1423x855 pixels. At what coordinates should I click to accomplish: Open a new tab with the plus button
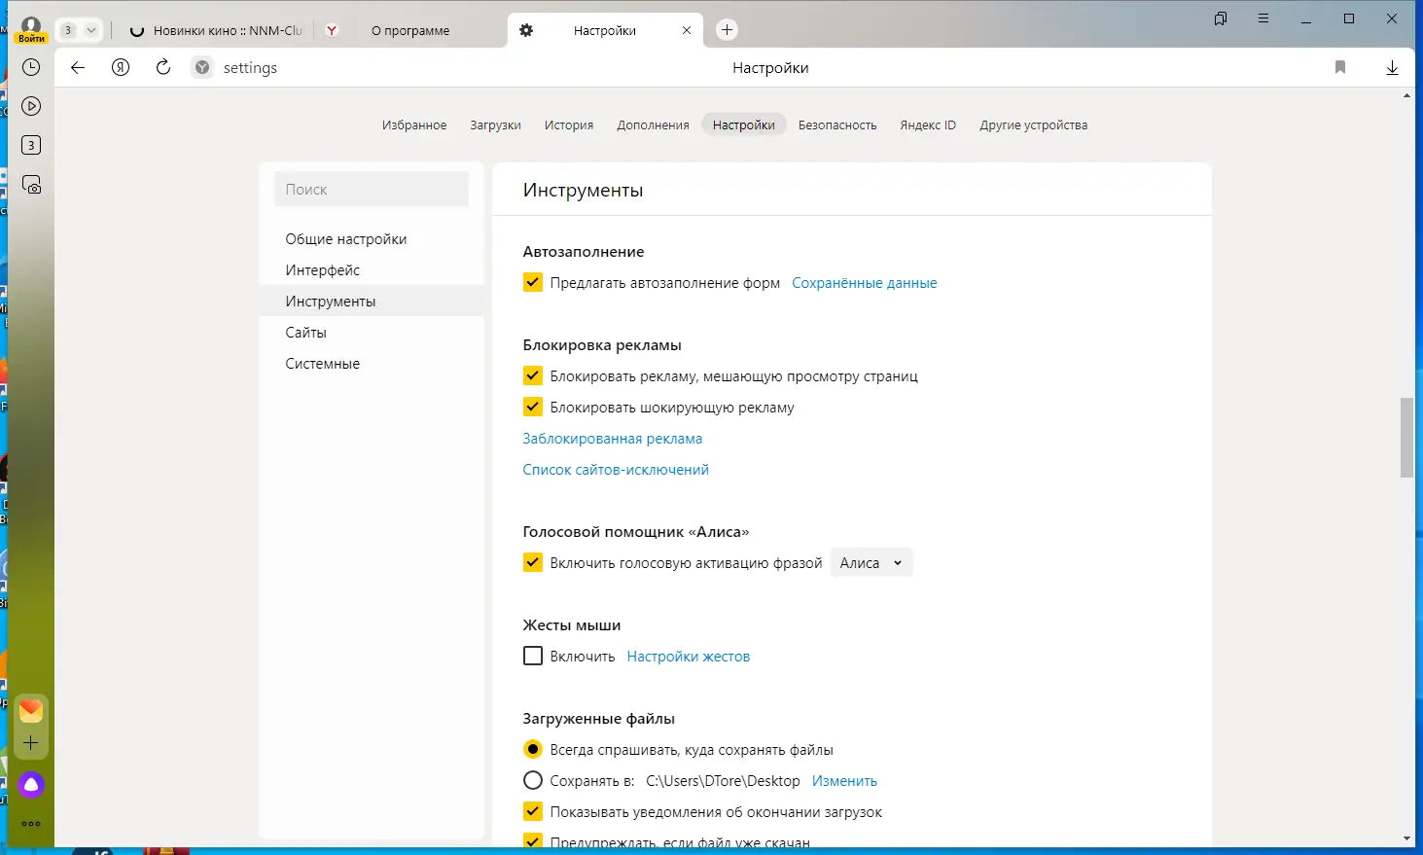tap(727, 30)
